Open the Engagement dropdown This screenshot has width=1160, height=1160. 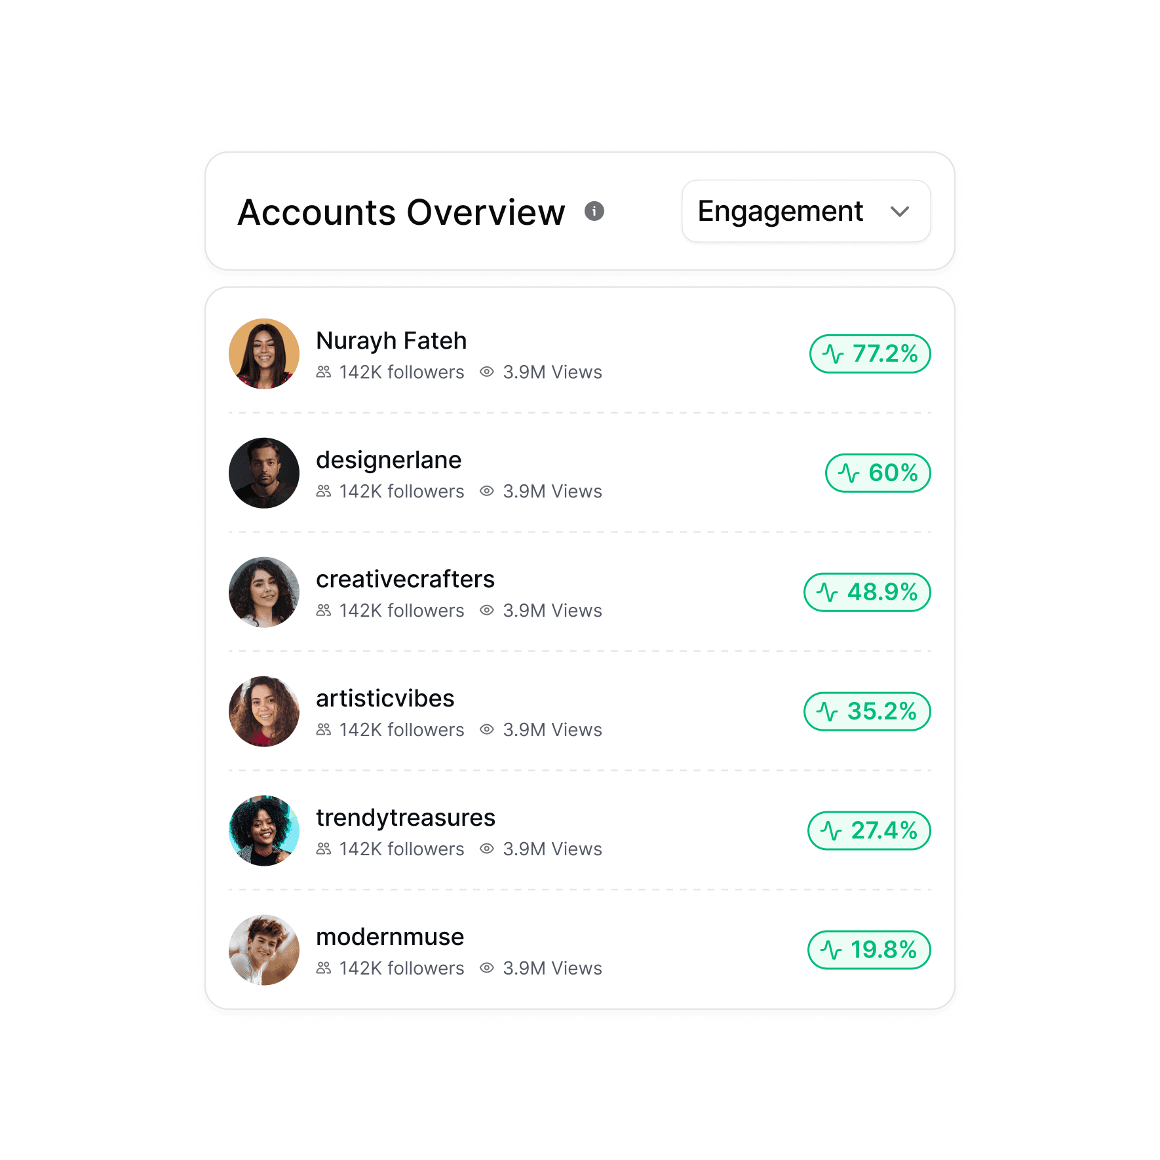click(806, 211)
